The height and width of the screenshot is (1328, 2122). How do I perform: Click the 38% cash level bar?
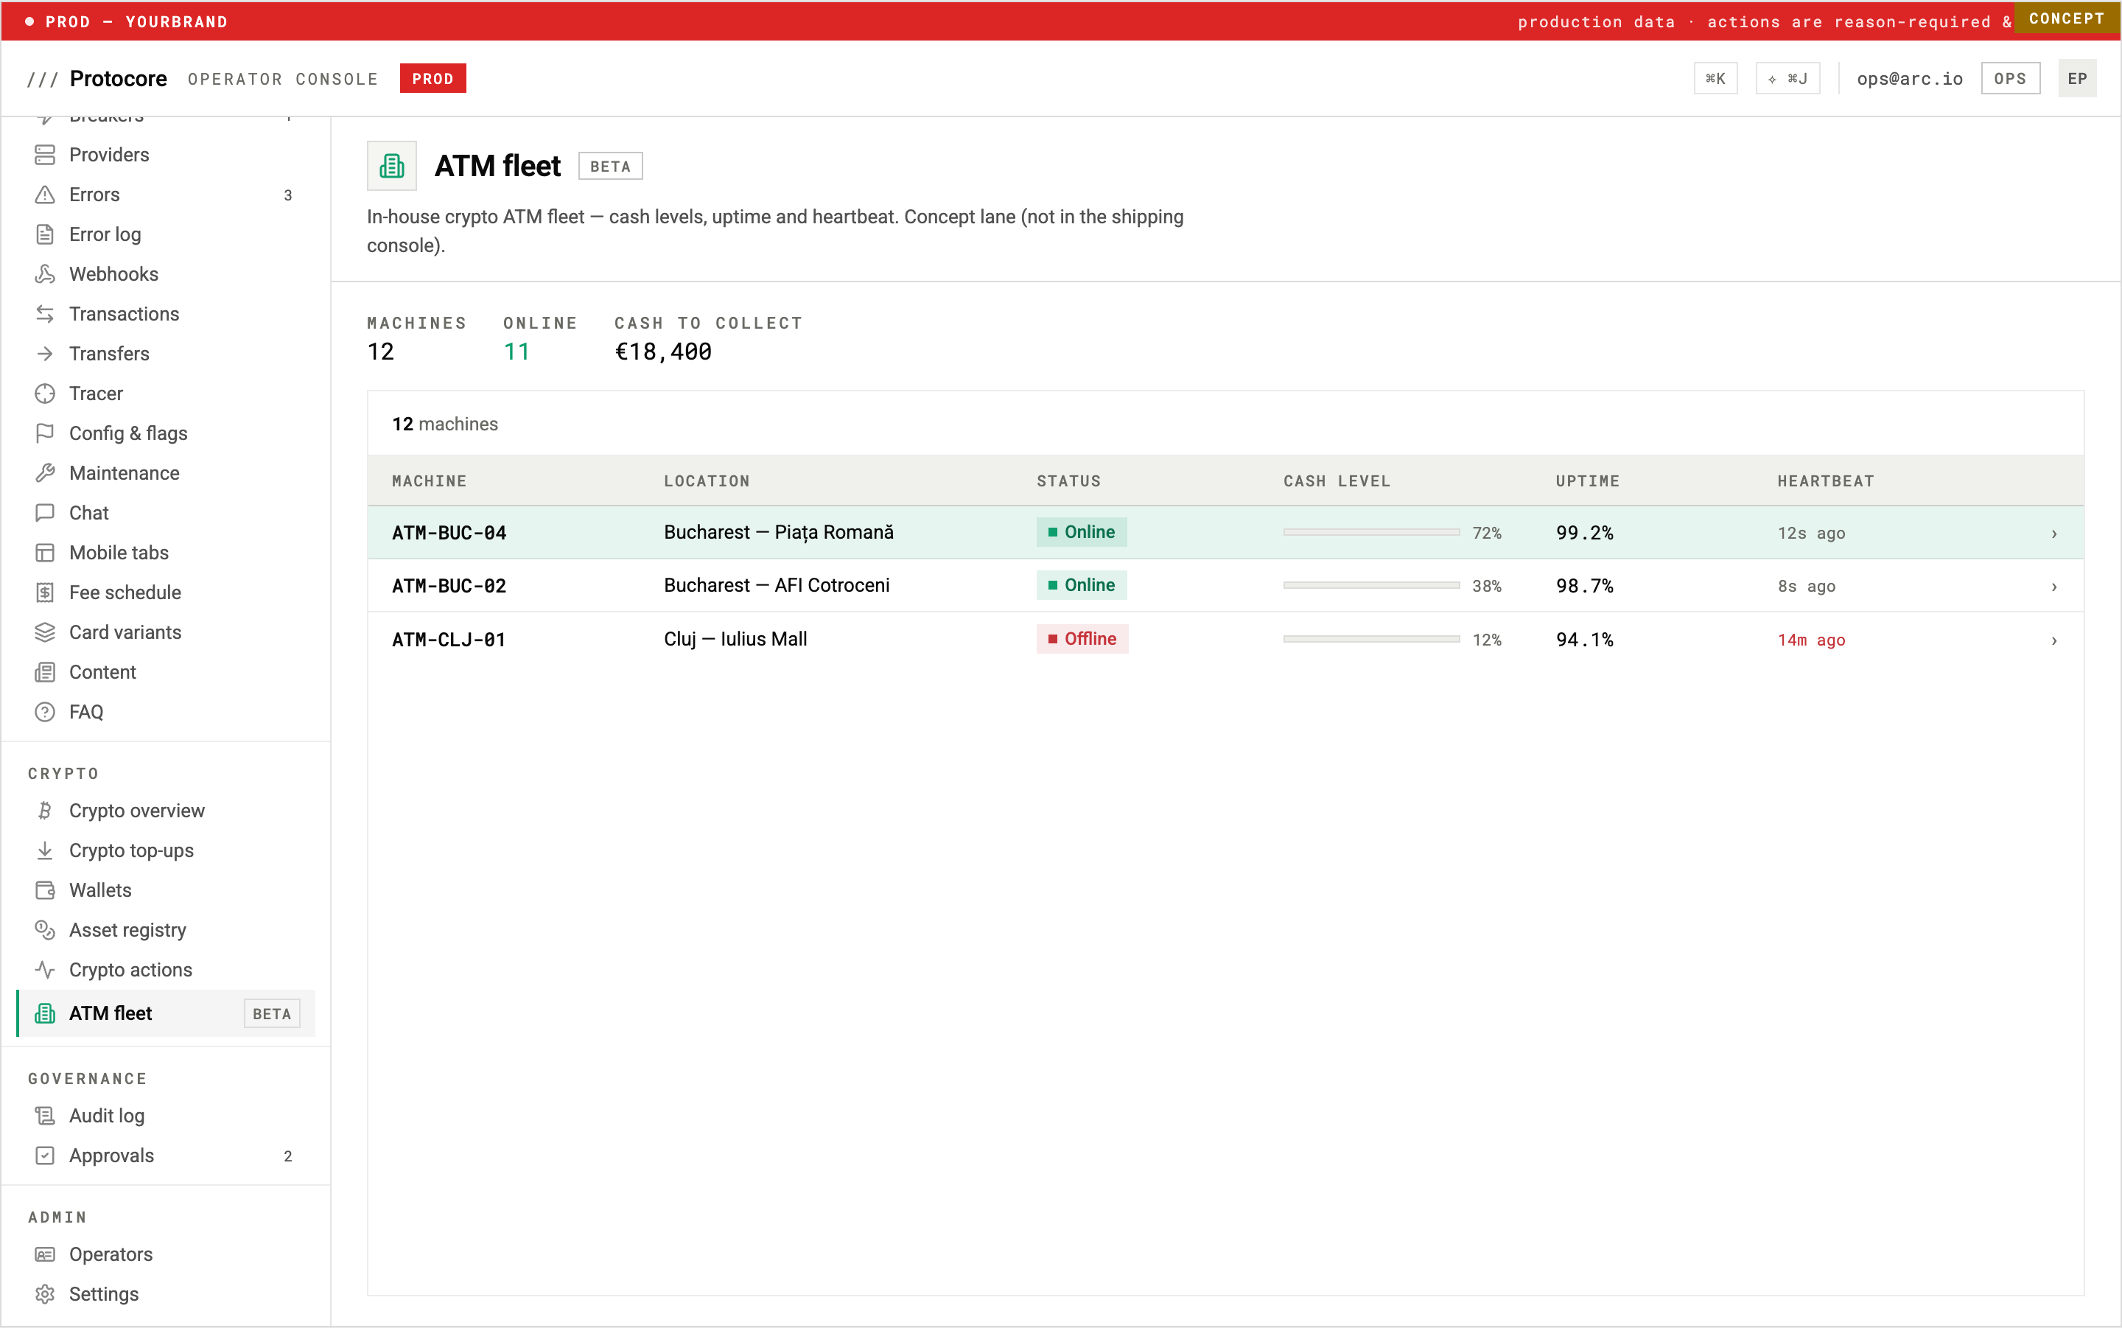(x=1371, y=586)
